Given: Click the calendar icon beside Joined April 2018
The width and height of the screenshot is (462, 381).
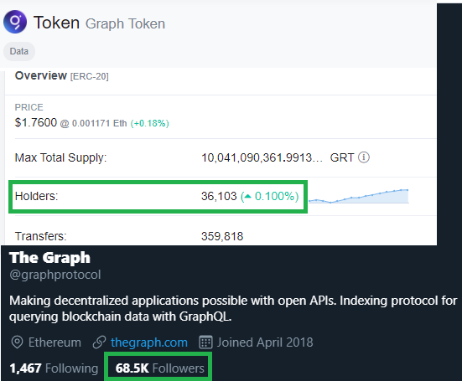Looking at the screenshot, I should [205, 342].
